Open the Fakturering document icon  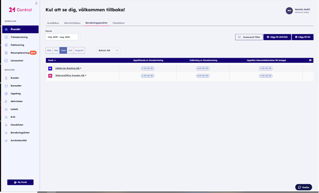(x=6, y=45)
